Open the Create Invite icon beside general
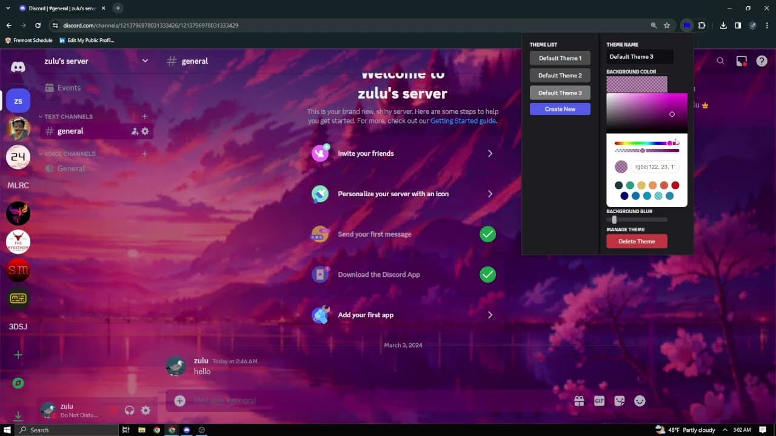Screen dimensions: 776x436 135,131
